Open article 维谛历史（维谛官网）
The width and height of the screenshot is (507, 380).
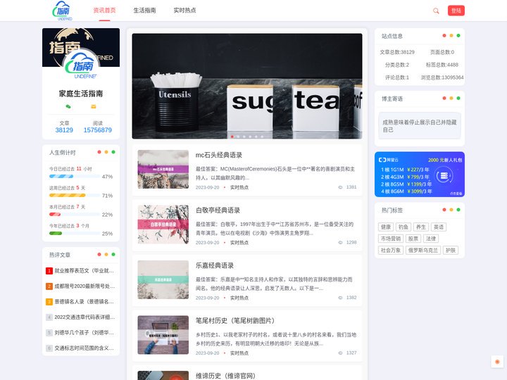(226, 376)
